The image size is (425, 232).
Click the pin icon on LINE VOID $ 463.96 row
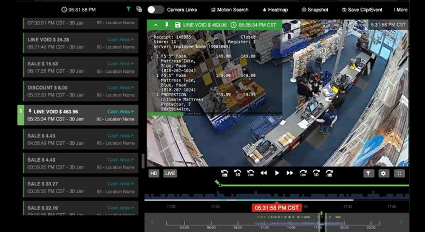click(x=30, y=111)
